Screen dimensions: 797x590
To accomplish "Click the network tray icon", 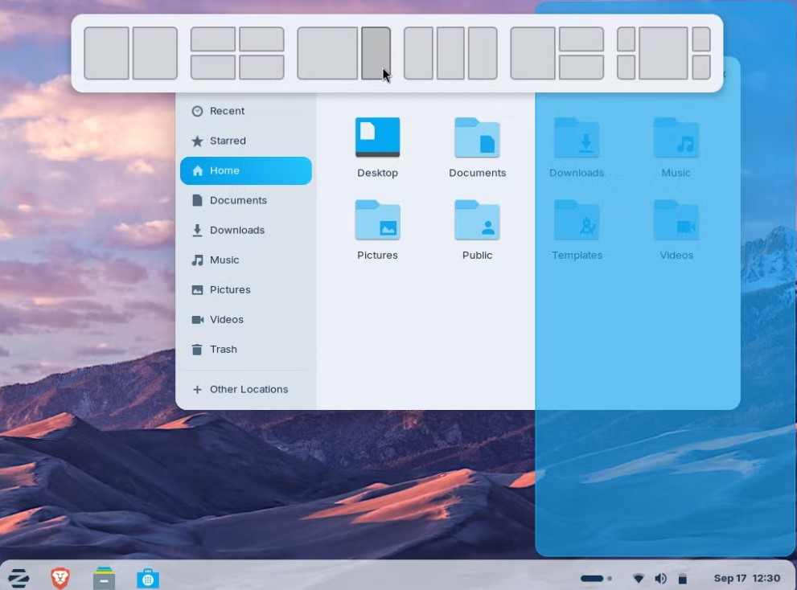I will pos(639,579).
